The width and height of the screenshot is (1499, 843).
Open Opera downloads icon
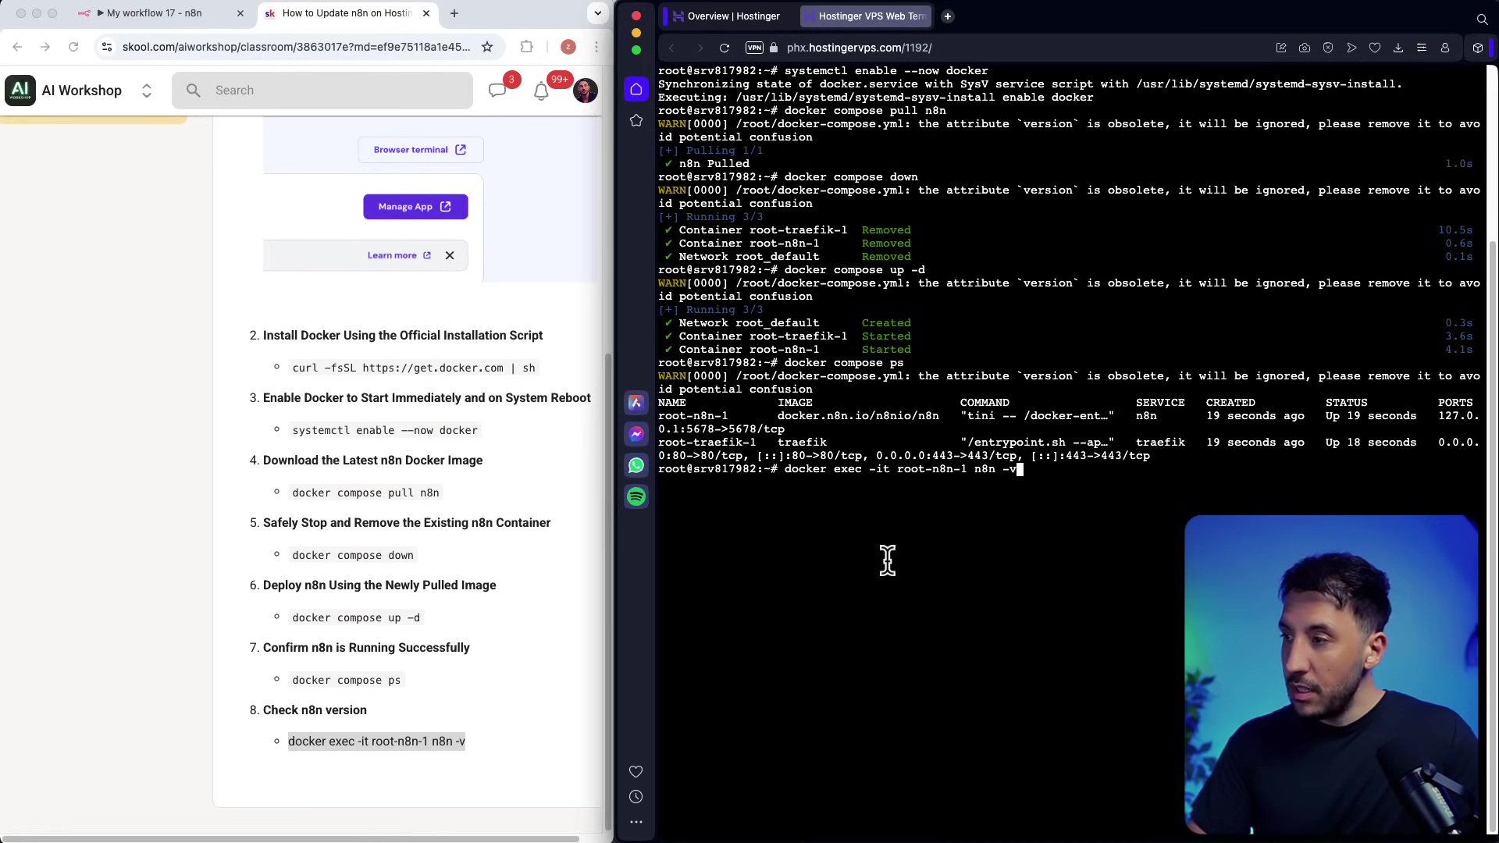(1398, 48)
